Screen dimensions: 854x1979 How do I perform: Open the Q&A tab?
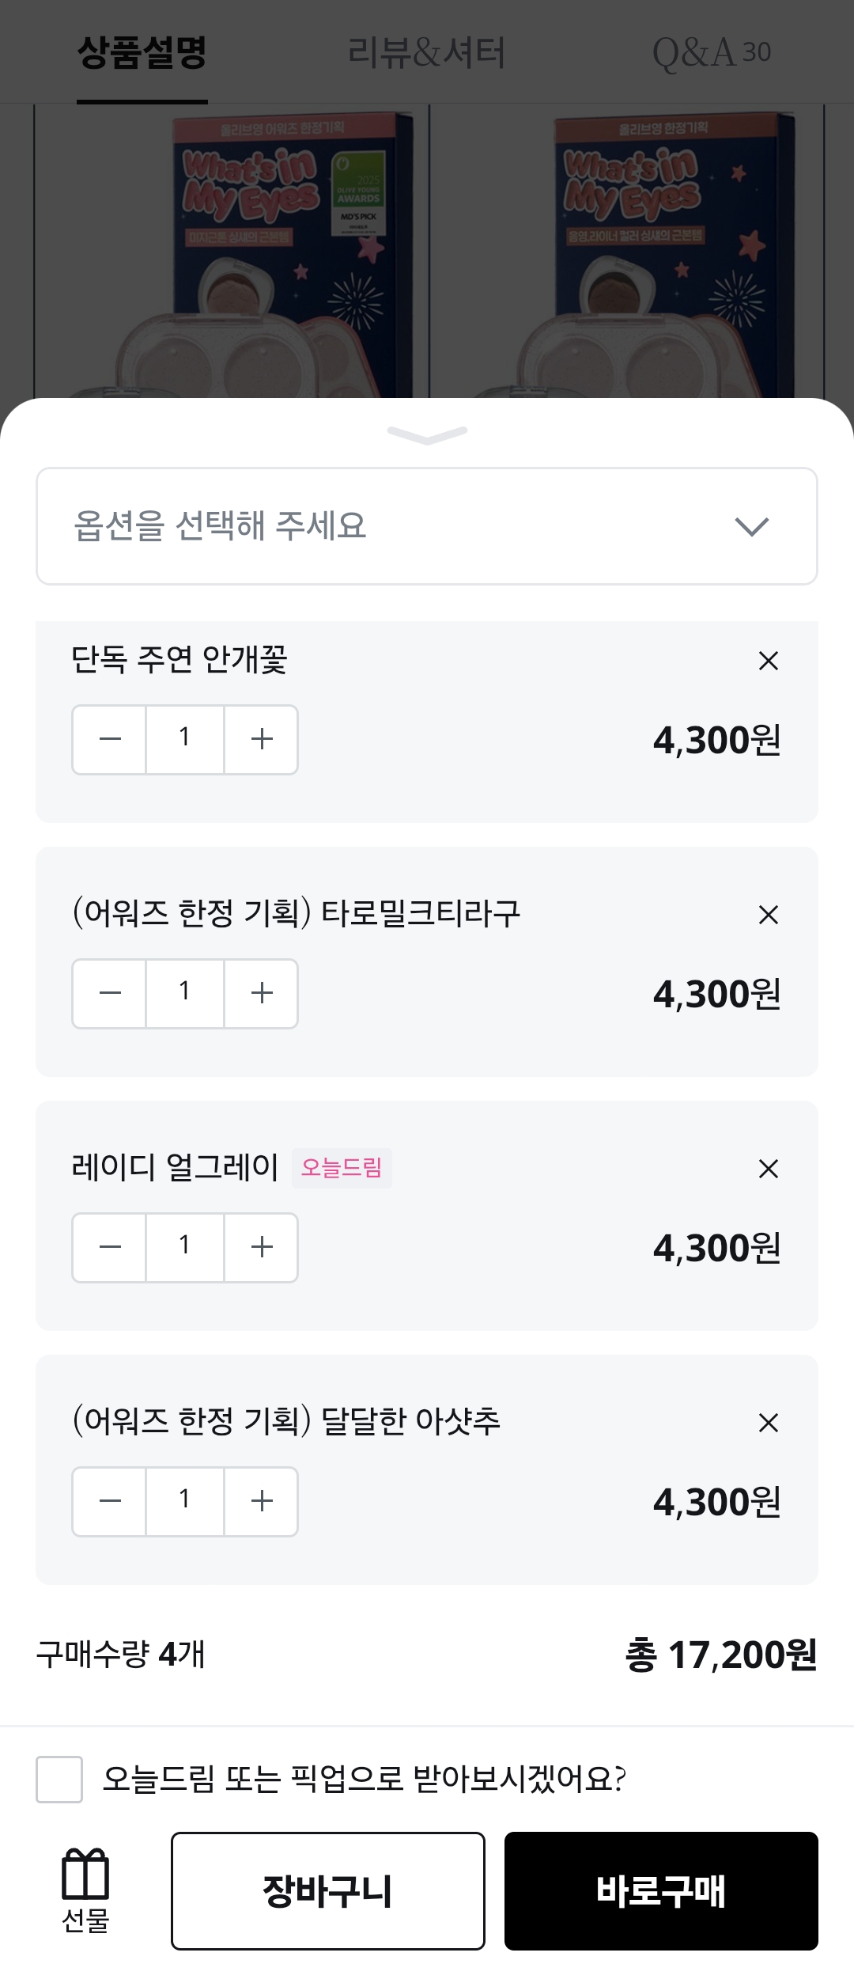pyautogui.click(x=711, y=53)
